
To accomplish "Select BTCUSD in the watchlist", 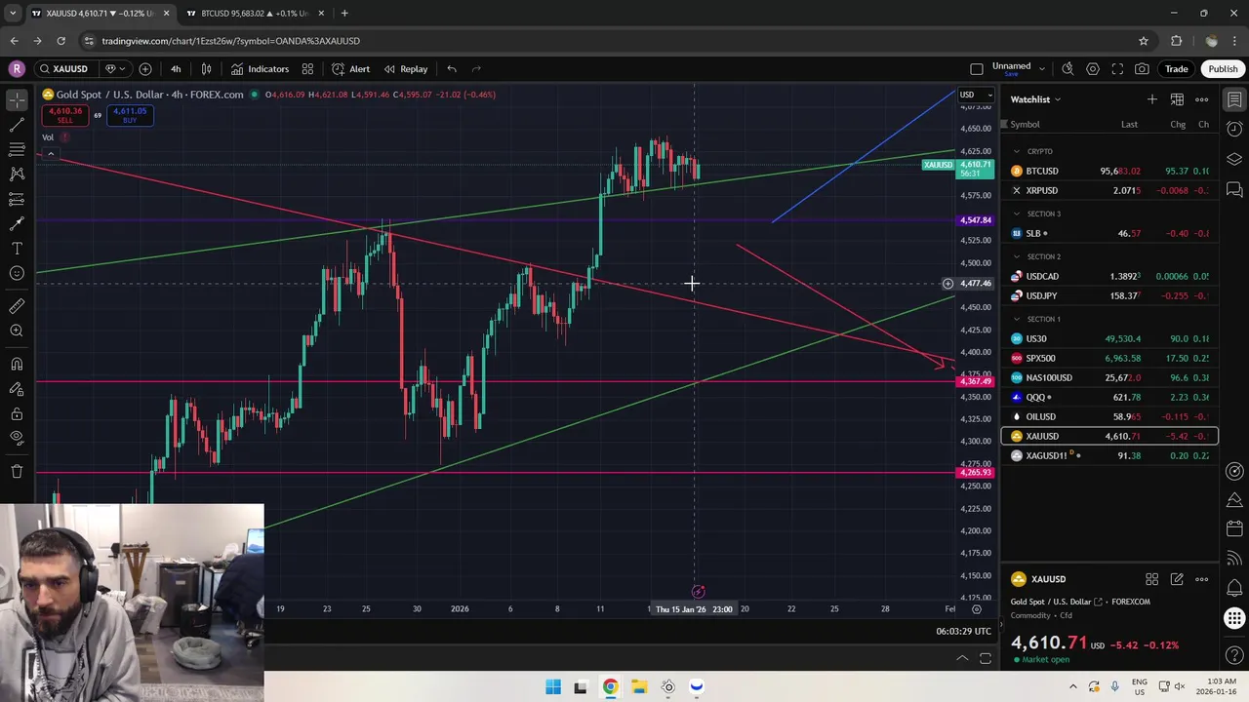I will (x=1109, y=171).
